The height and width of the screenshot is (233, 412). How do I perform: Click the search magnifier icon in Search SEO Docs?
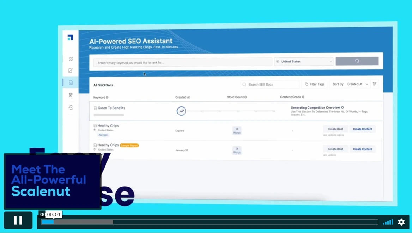coord(244,85)
